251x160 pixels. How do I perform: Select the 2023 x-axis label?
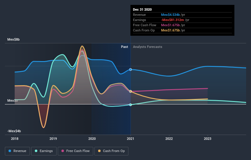208,139
